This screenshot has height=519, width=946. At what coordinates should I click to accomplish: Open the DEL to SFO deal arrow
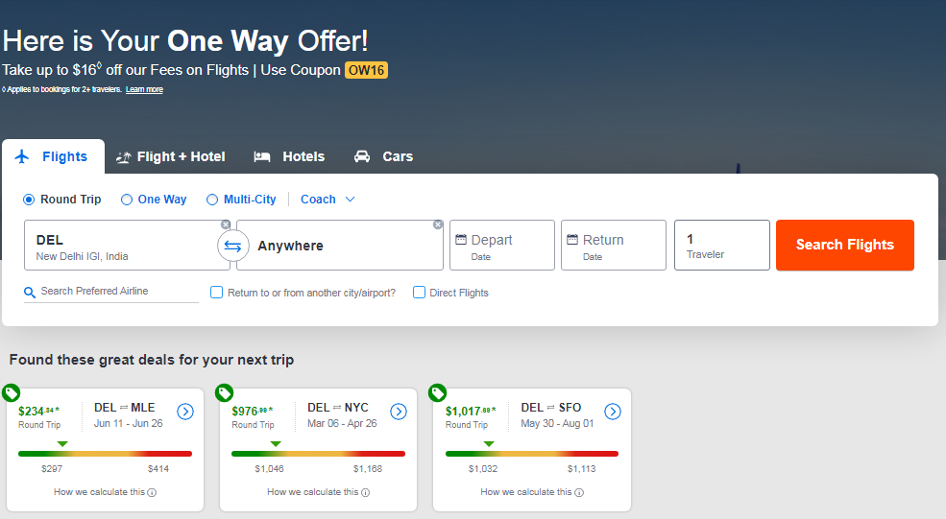612,412
